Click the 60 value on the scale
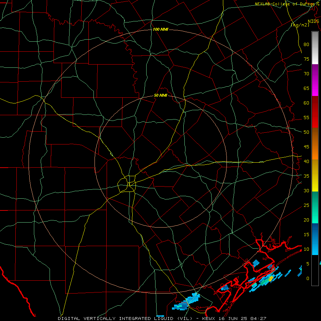Viewport: 321px width, 321px height. 306,103
